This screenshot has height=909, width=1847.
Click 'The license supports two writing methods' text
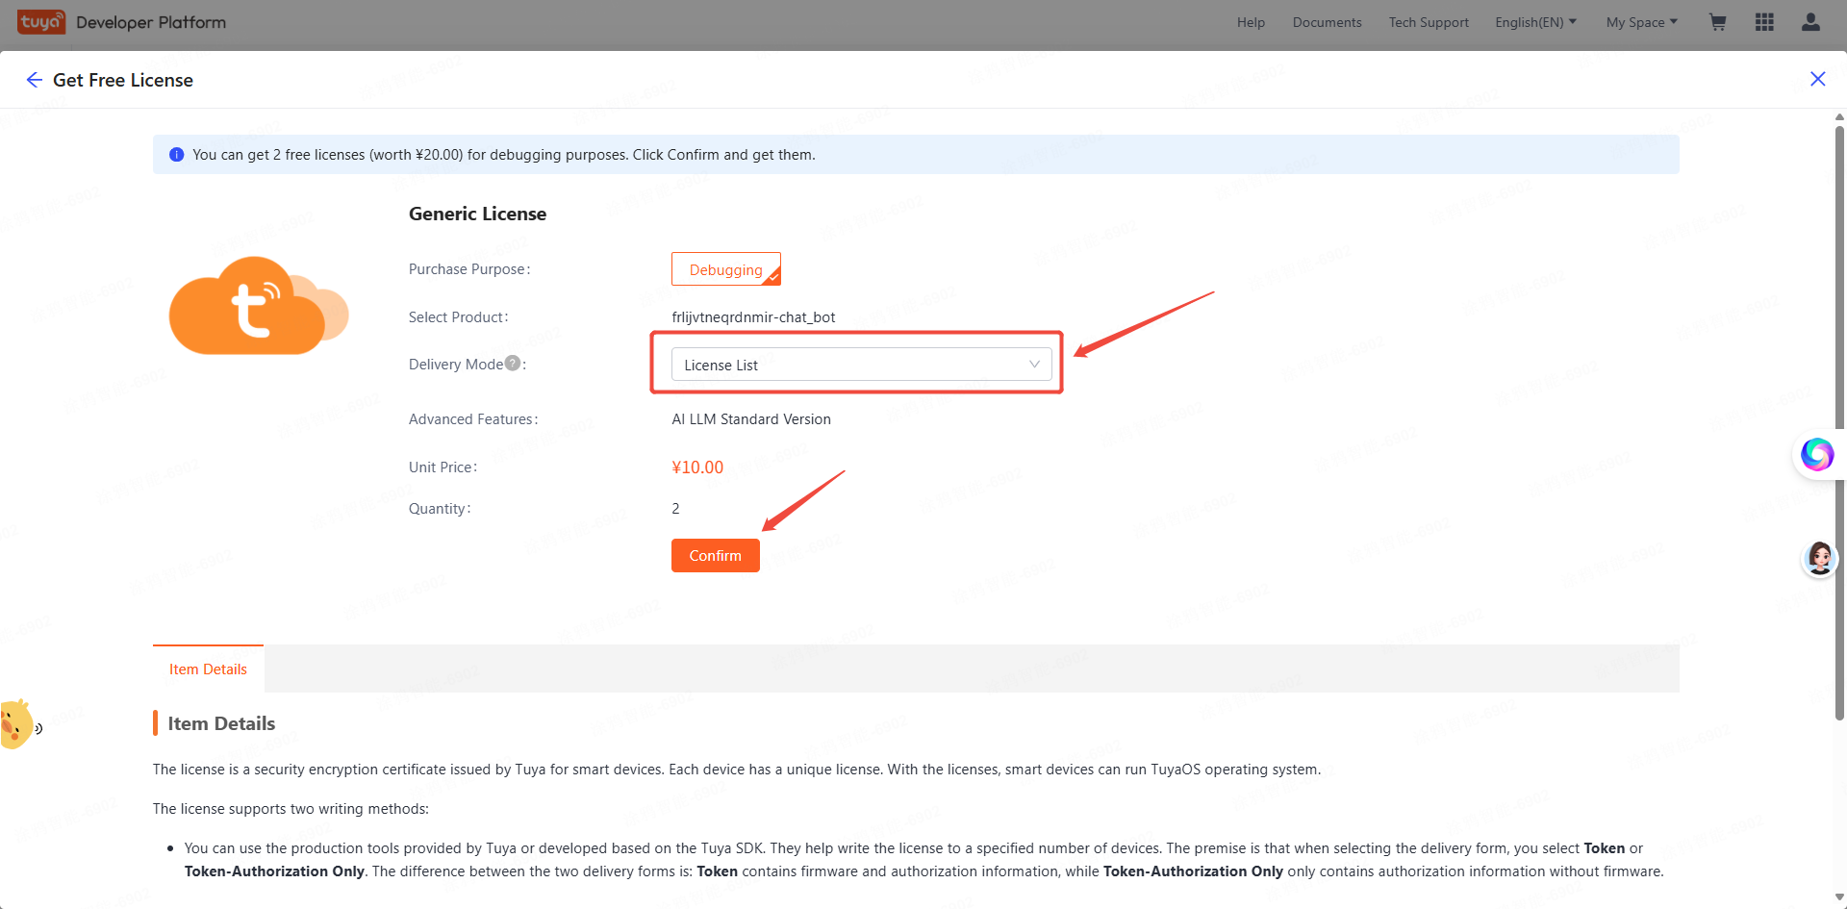(291, 808)
